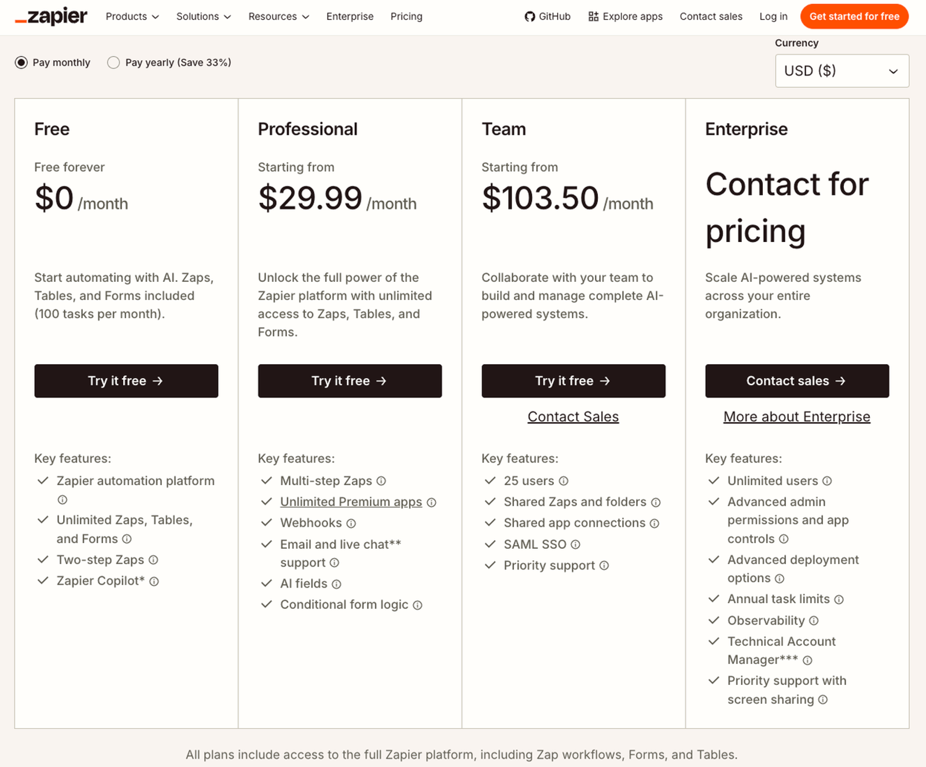Open info icon beside Unlimited users
This screenshot has width=926, height=767.
(827, 481)
